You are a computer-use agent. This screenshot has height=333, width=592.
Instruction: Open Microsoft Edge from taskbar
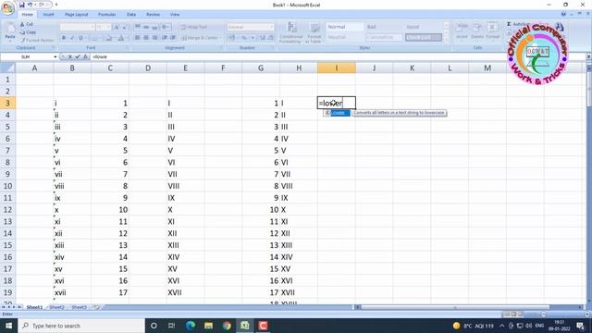(190, 326)
